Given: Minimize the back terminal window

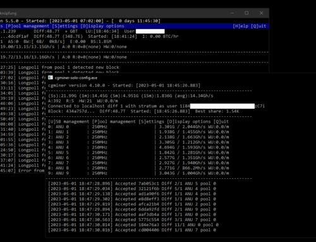Looking at the screenshot, I should pyautogui.click(x=232, y=13).
